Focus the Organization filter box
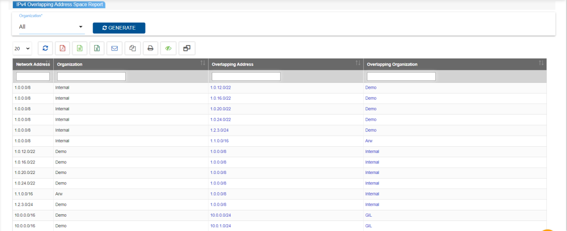Image resolution: width=567 pixels, height=231 pixels. [92, 77]
